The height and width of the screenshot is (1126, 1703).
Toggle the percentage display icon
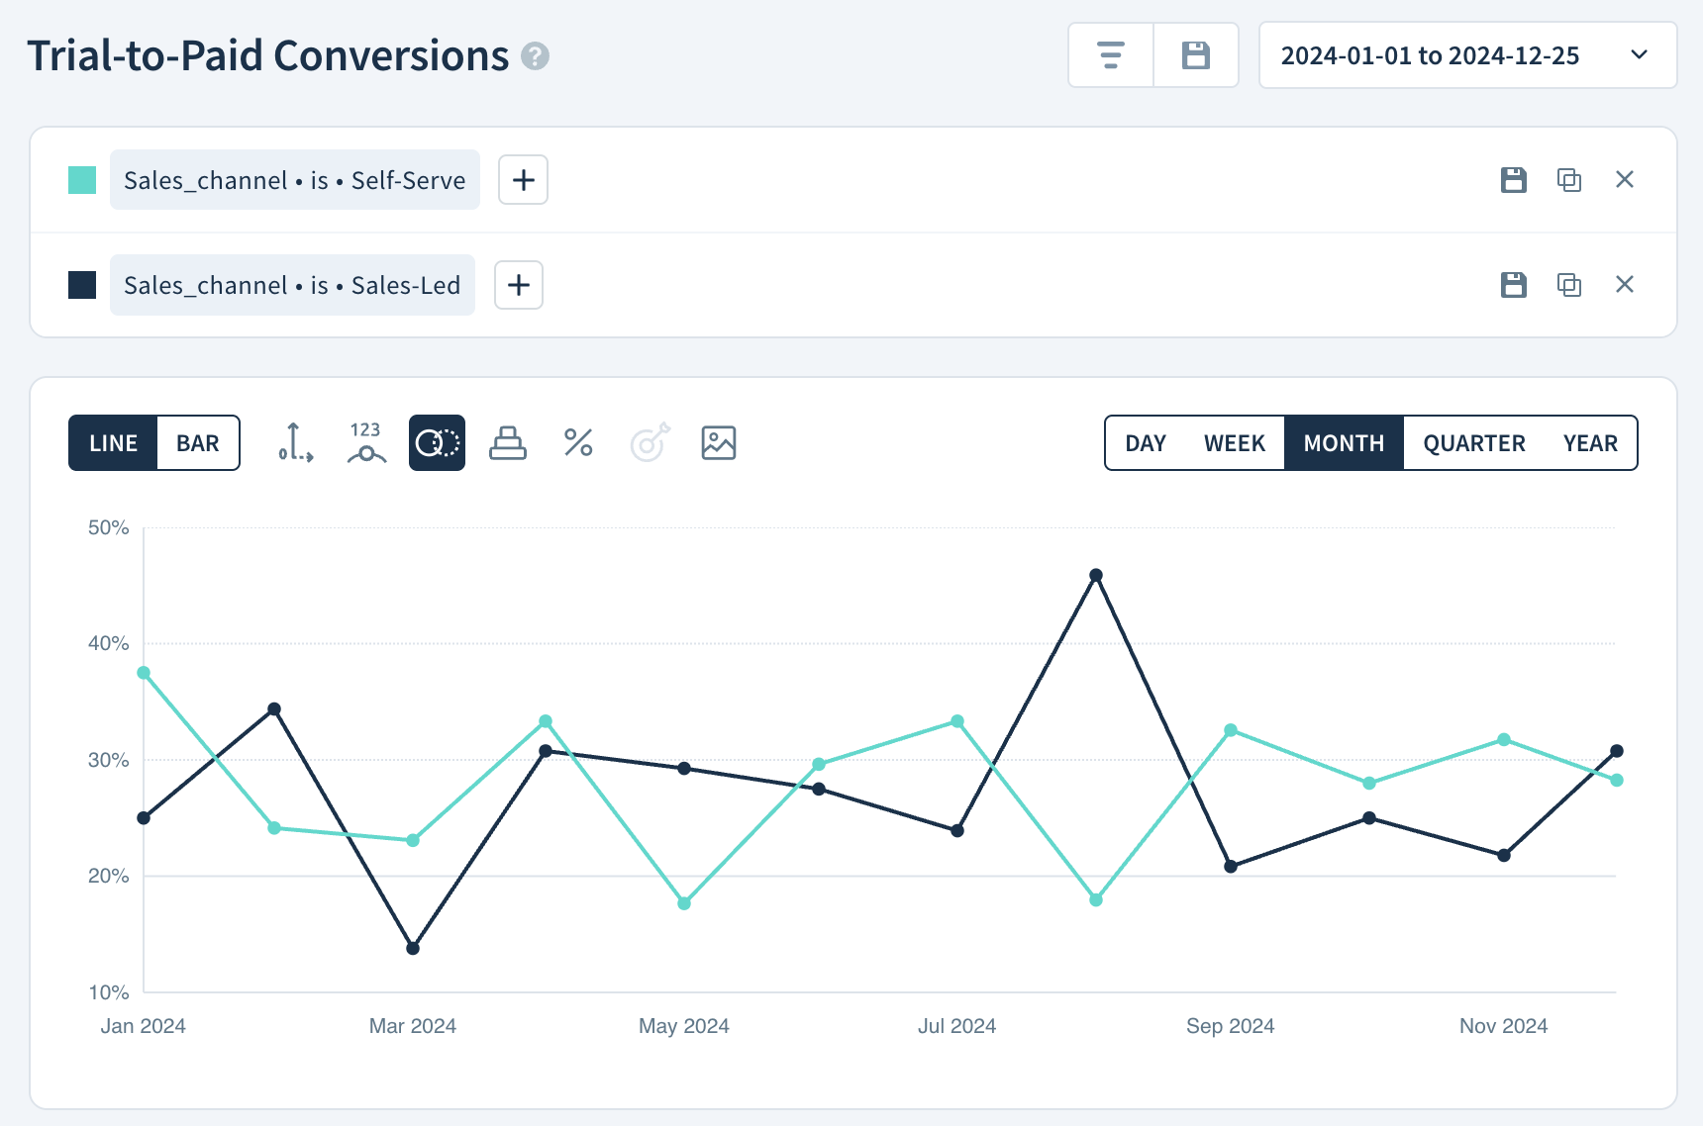pyautogui.click(x=577, y=443)
